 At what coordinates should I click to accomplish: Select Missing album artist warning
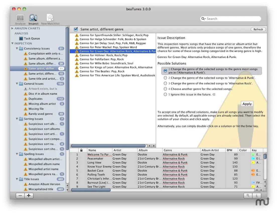point(42,104)
